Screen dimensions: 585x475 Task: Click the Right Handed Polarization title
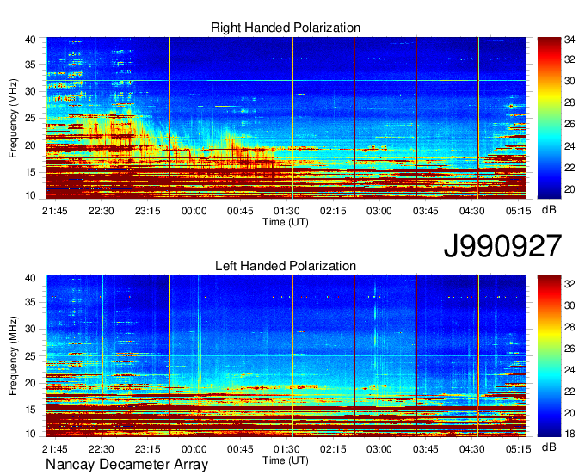pyautogui.click(x=286, y=28)
